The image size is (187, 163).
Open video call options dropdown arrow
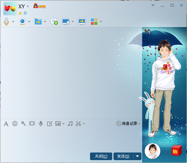pos(29,22)
